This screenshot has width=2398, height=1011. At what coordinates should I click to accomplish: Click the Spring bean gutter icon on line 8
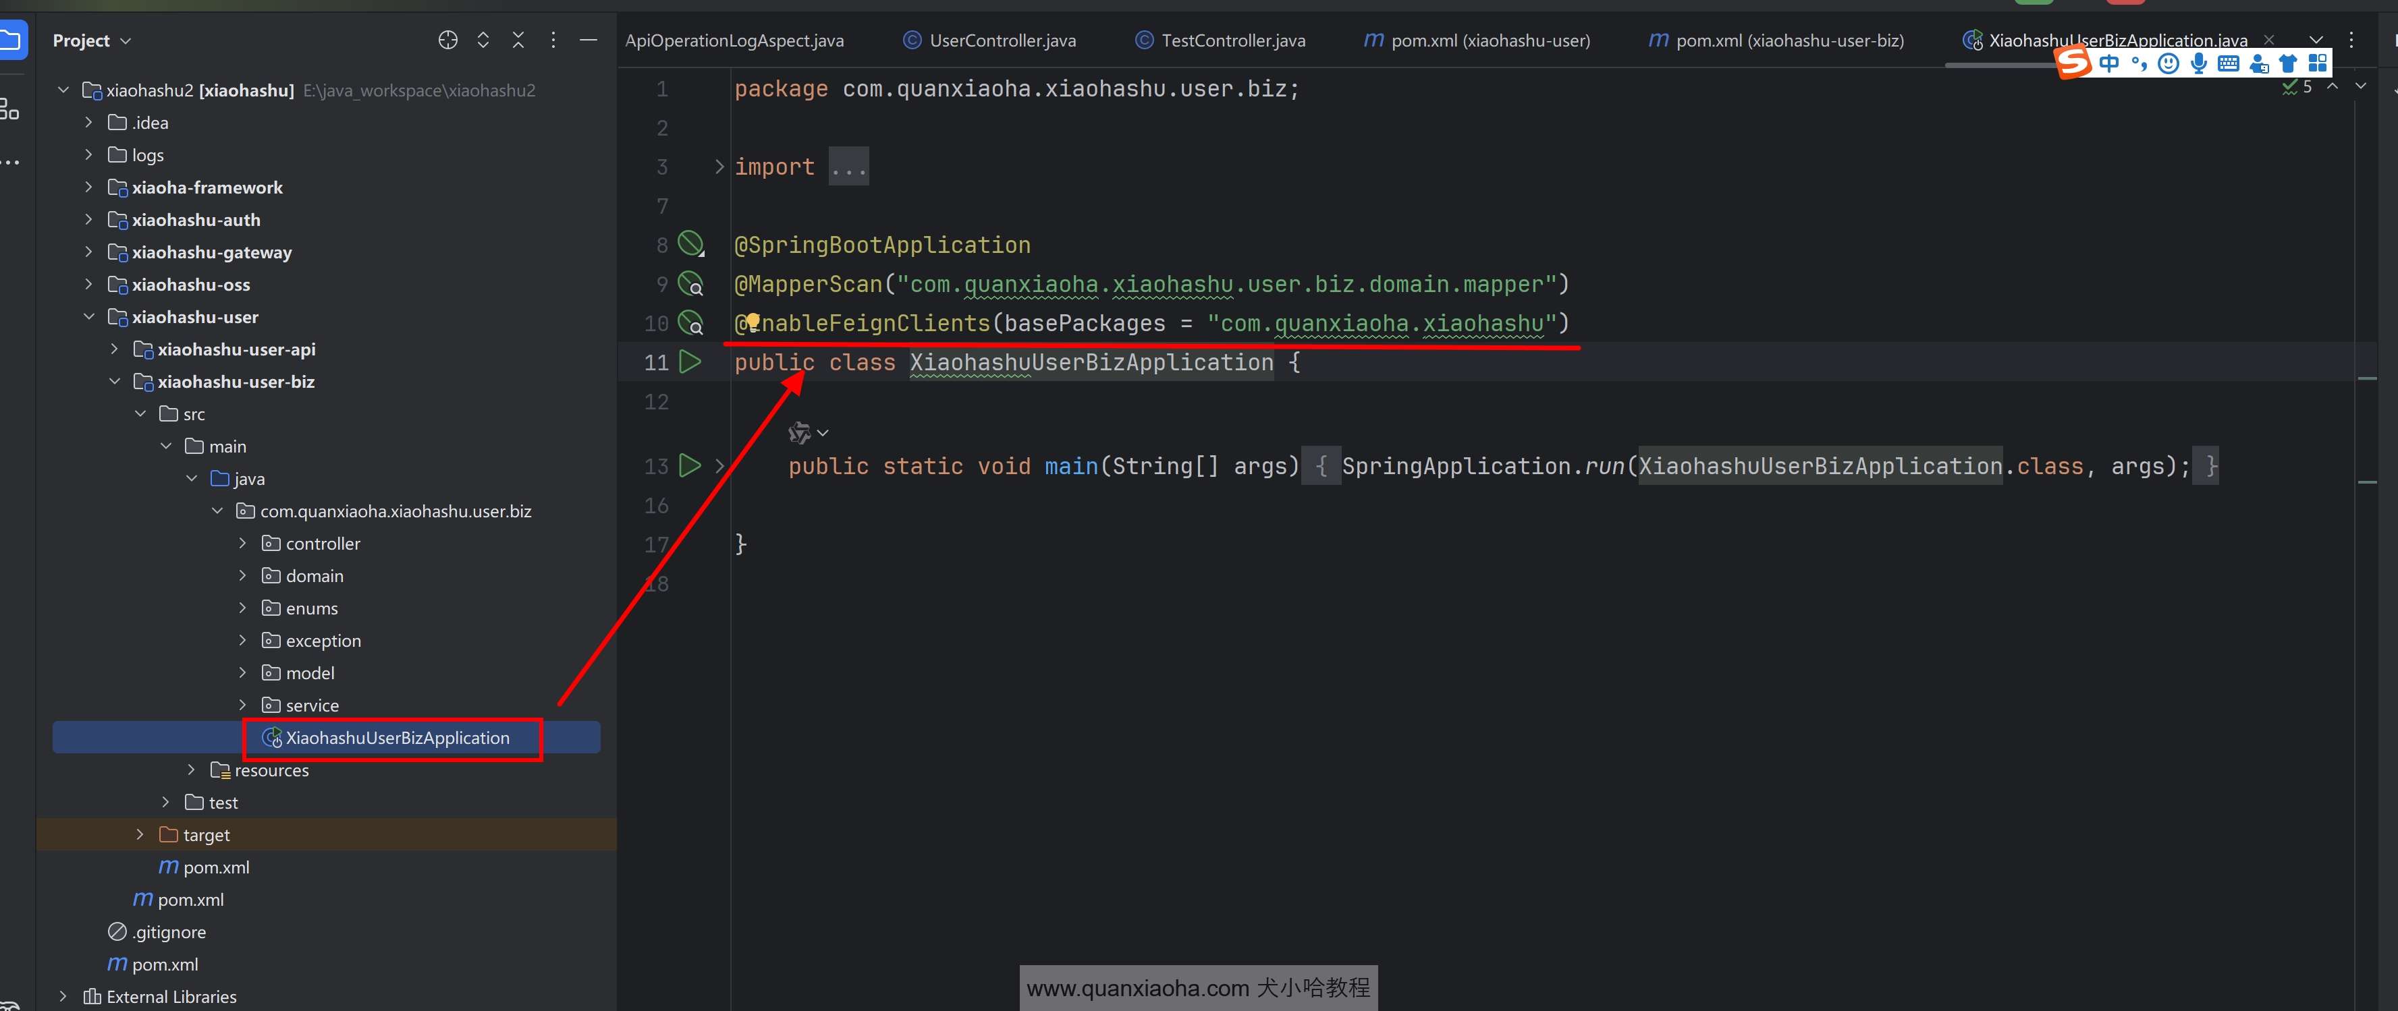(690, 245)
